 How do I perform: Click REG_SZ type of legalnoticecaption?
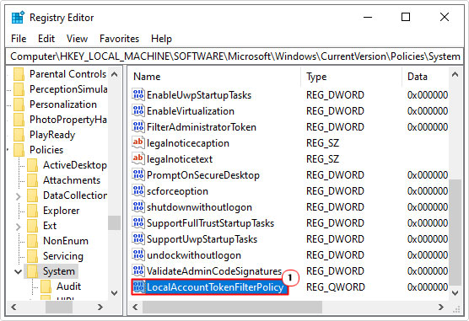click(322, 143)
